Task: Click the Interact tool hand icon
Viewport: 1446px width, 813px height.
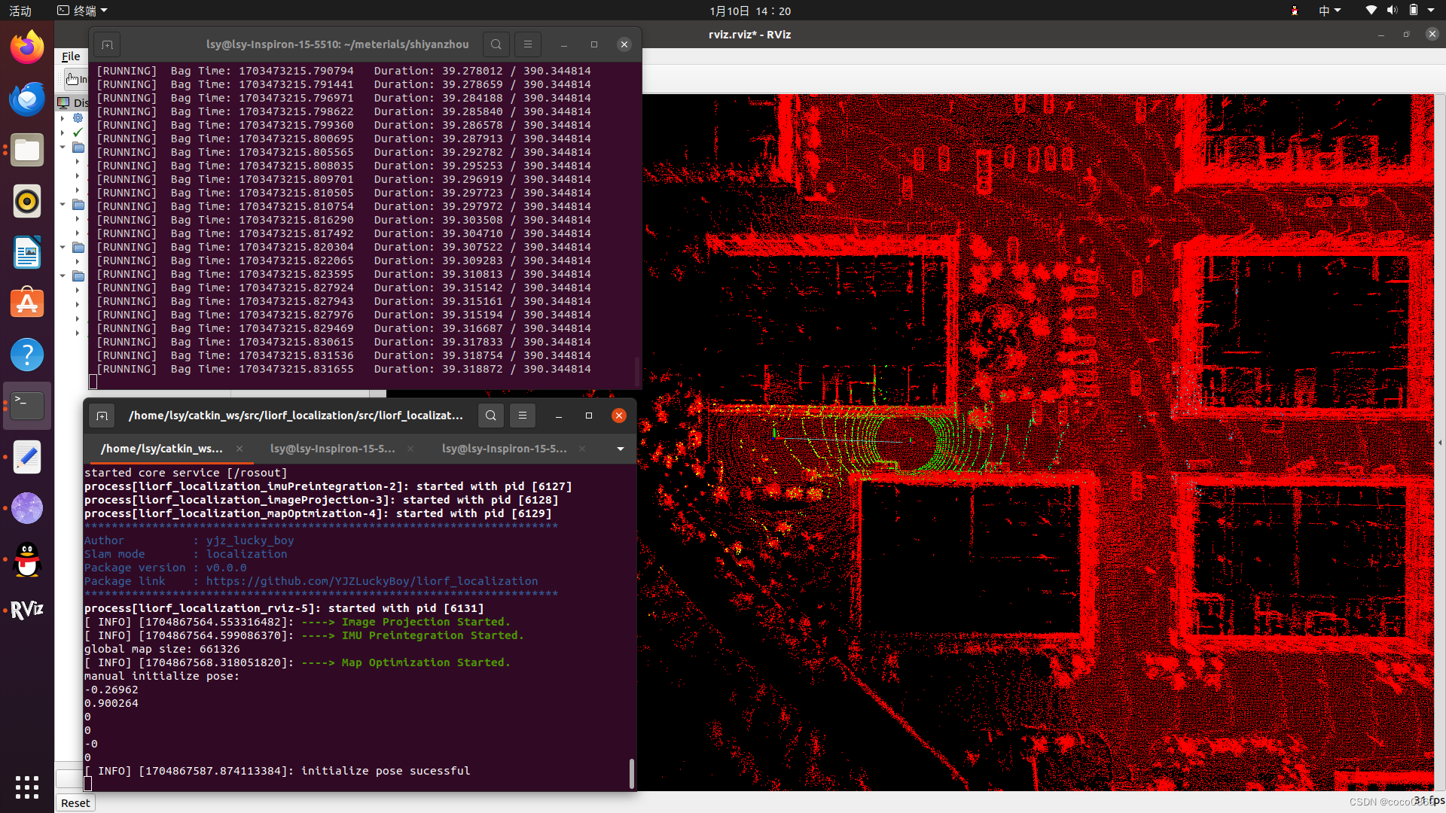Action: pyautogui.click(x=72, y=79)
